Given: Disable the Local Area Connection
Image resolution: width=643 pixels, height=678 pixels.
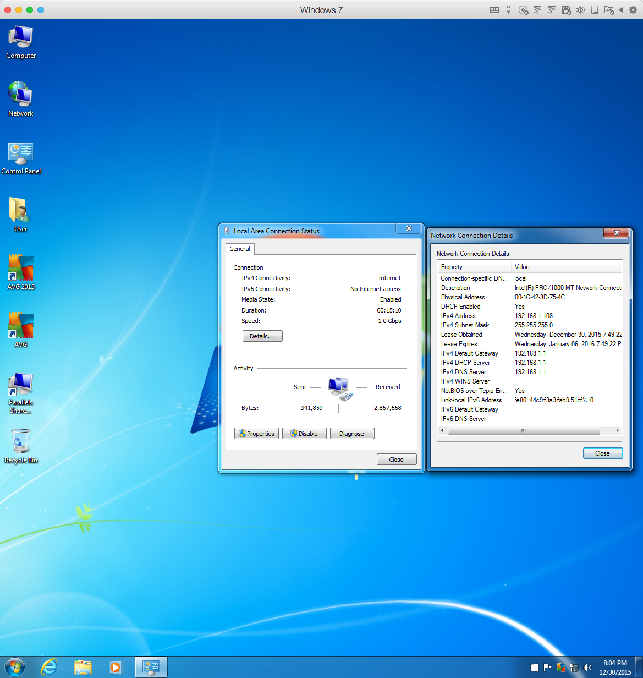Looking at the screenshot, I should coord(304,434).
